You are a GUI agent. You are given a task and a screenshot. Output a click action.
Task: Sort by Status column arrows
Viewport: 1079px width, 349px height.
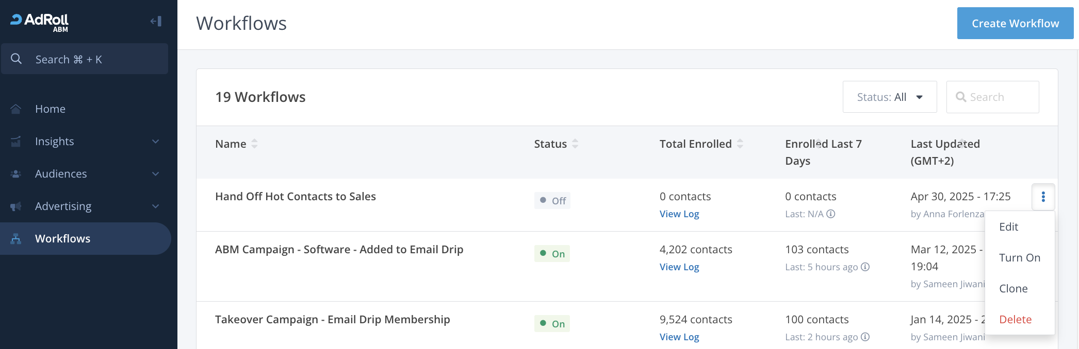pos(575,144)
